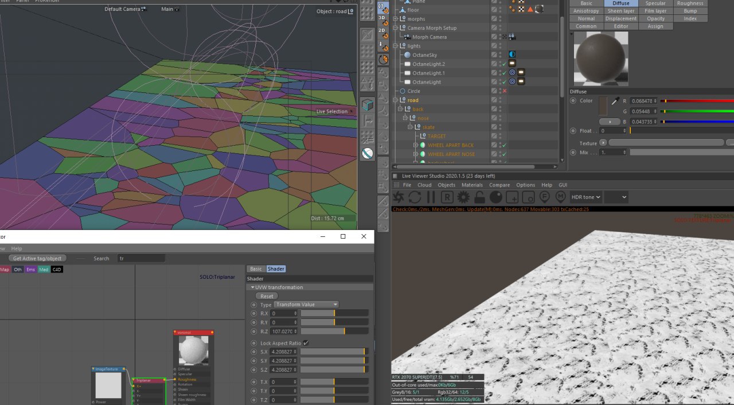Open the Live Viewer File menu
This screenshot has height=405, width=734.
(407, 185)
